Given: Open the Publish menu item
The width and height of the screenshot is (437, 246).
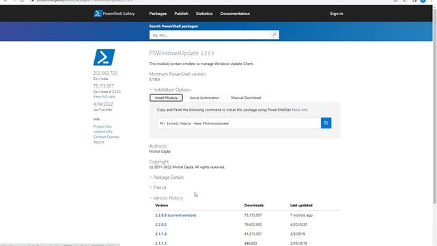Looking at the screenshot, I should tap(181, 14).
